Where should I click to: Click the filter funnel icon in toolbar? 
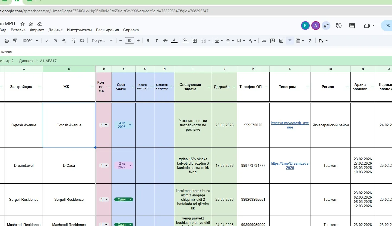pyautogui.click(x=290, y=41)
